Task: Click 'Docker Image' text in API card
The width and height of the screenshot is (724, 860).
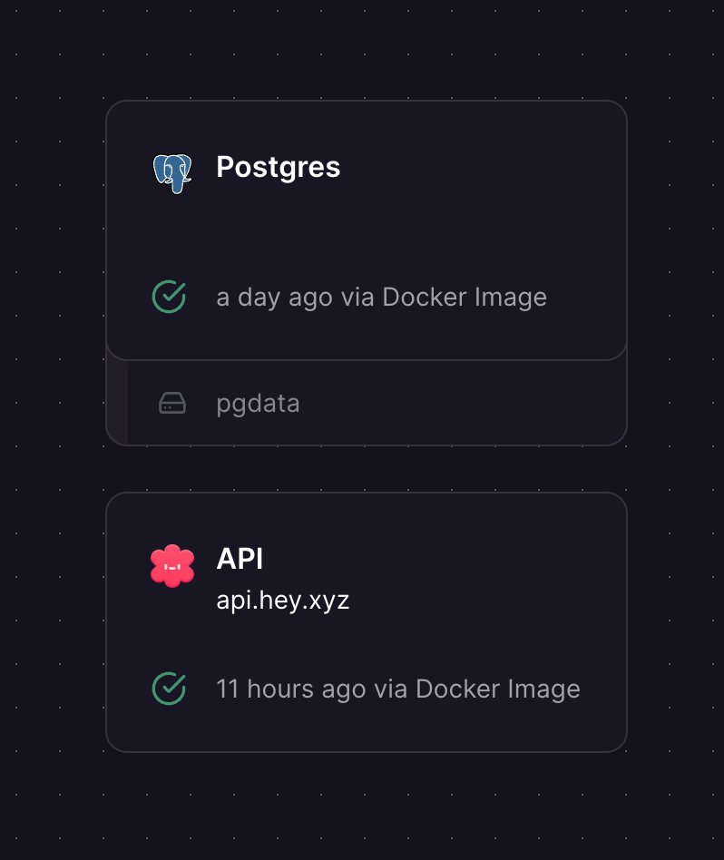Action: pos(497,689)
